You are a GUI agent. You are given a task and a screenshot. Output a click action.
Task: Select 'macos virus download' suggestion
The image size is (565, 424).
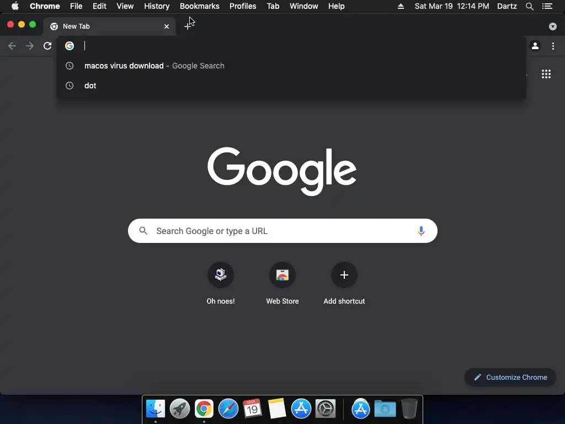pos(291,66)
